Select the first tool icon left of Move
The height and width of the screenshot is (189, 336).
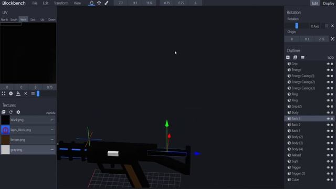coord(91,3)
